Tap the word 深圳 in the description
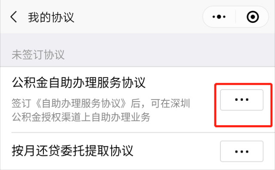The image size is (275, 170). [180, 103]
